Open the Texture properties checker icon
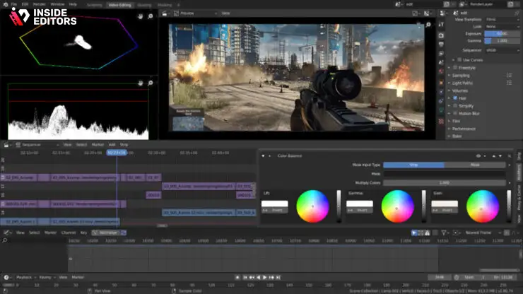This screenshot has height=294, width=523. point(441,121)
